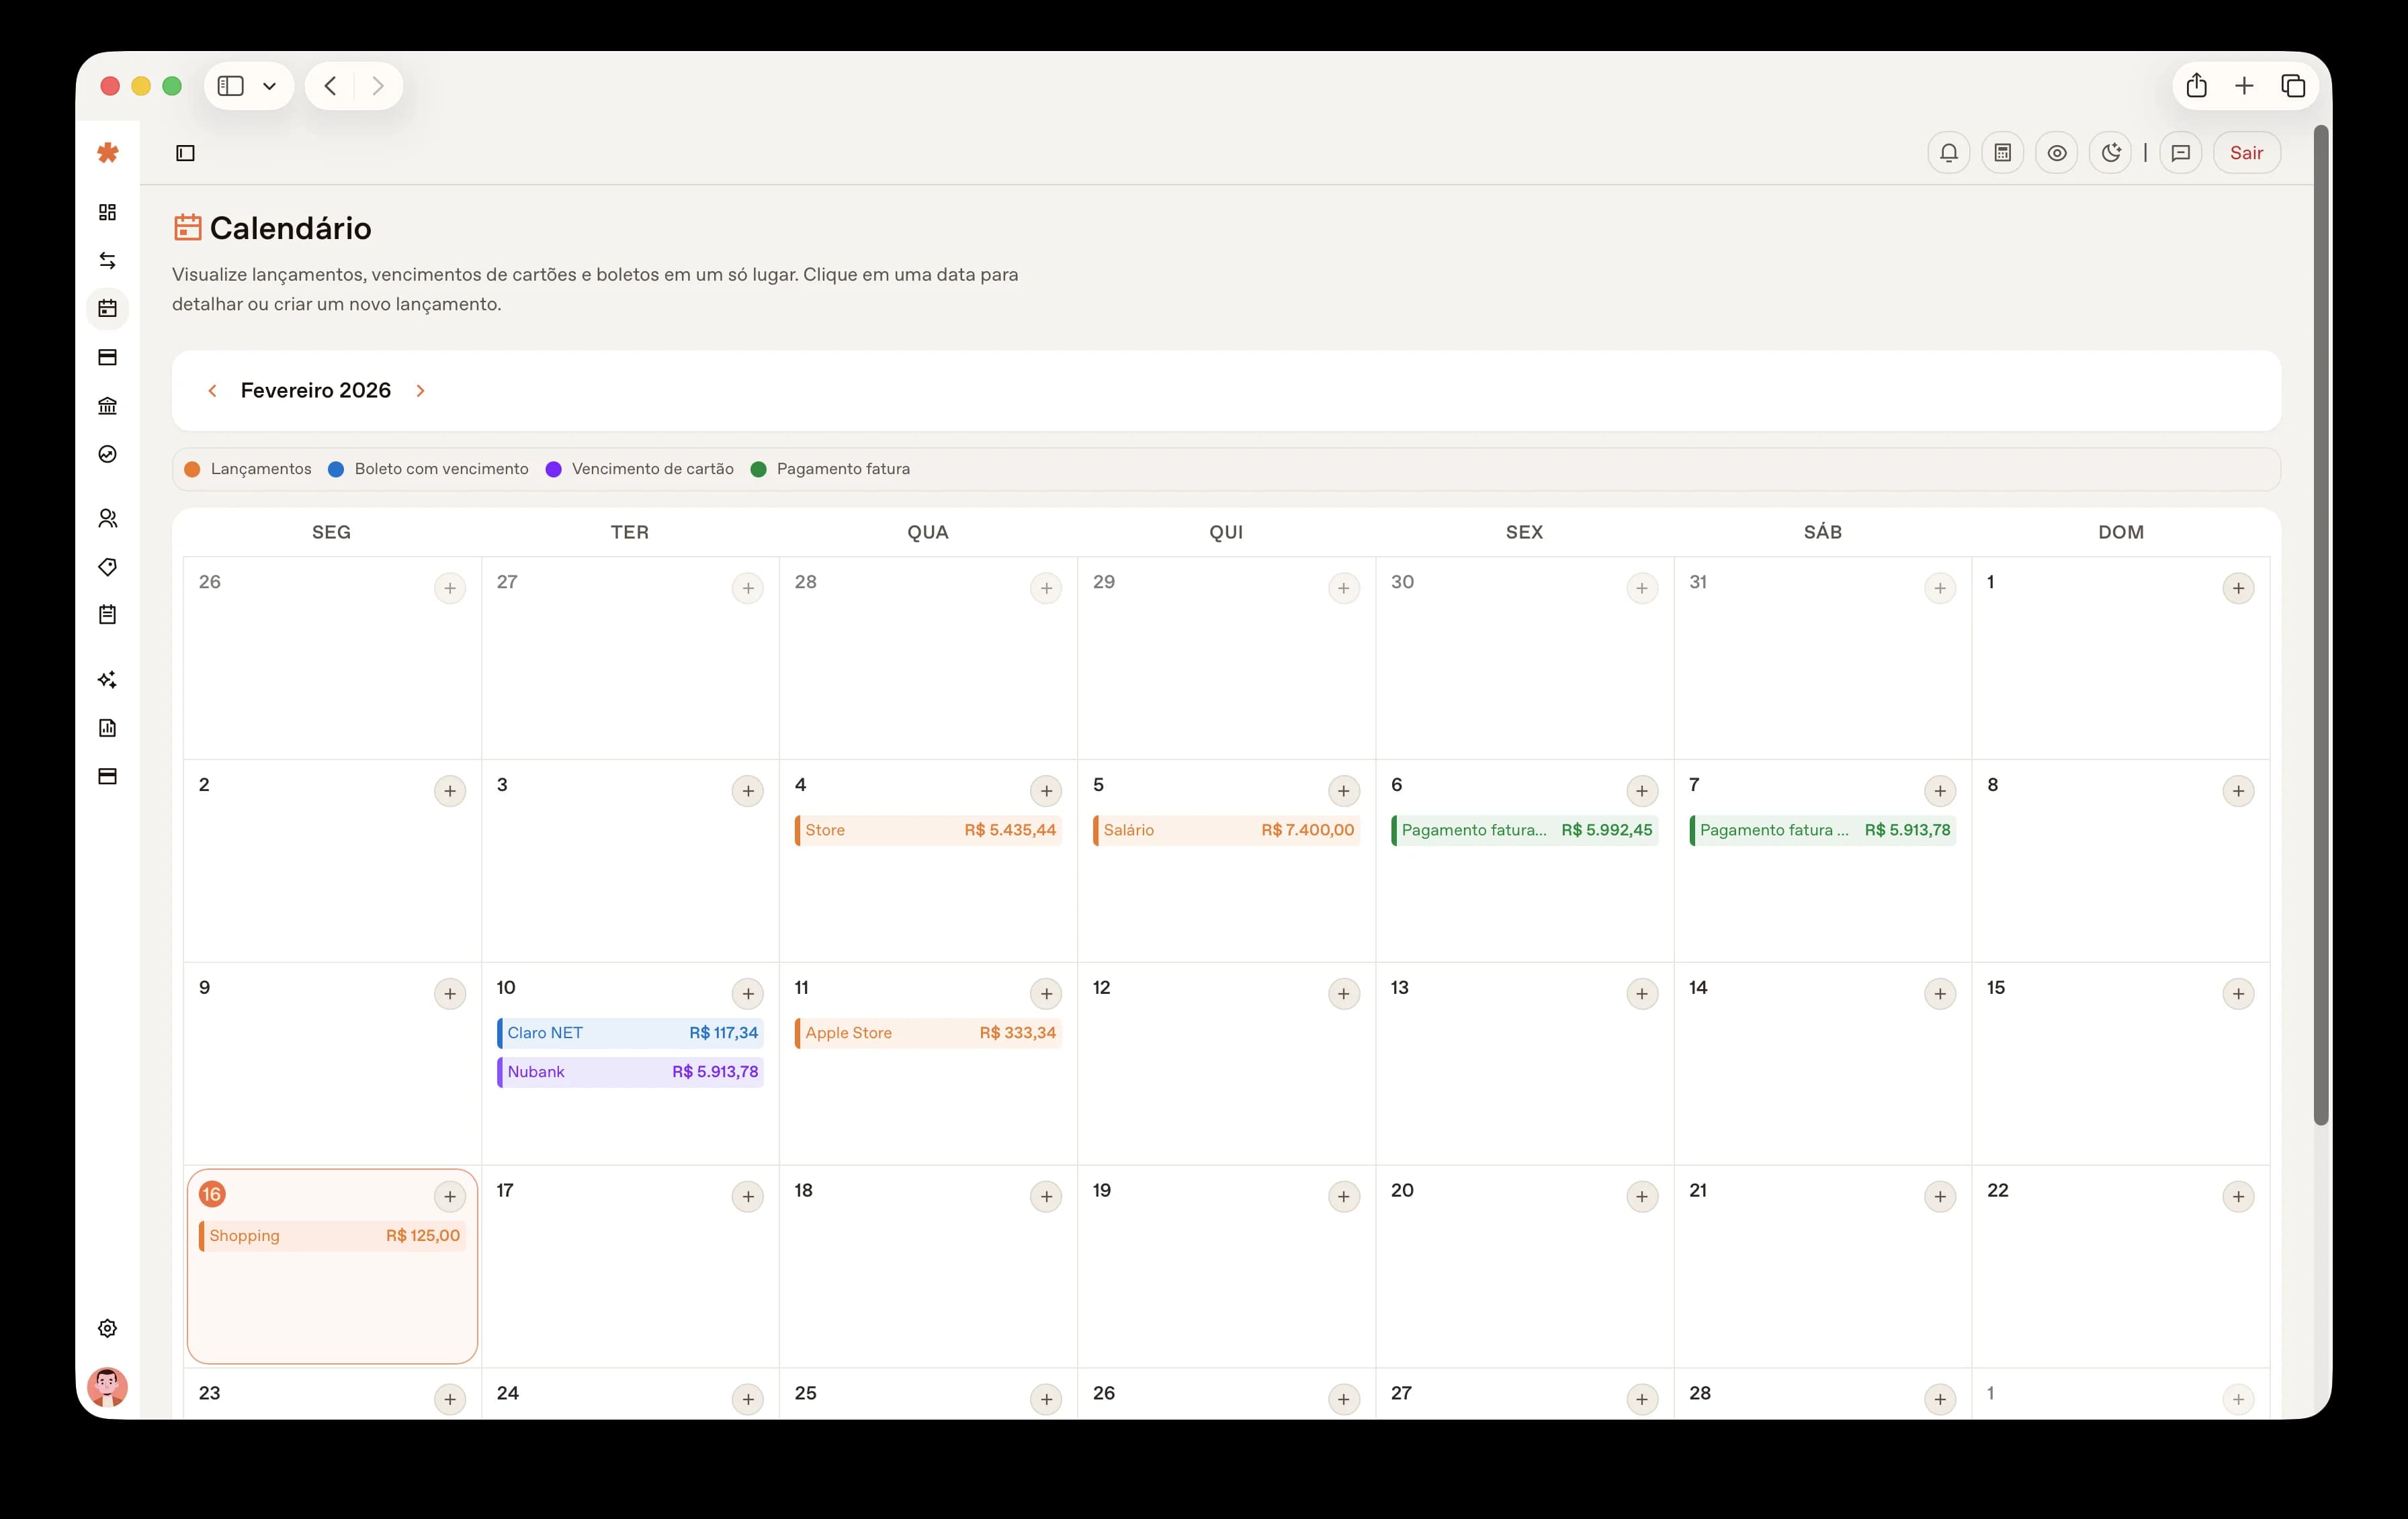
Task: Select the orange Lançamentos legend dot
Action: 192,469
